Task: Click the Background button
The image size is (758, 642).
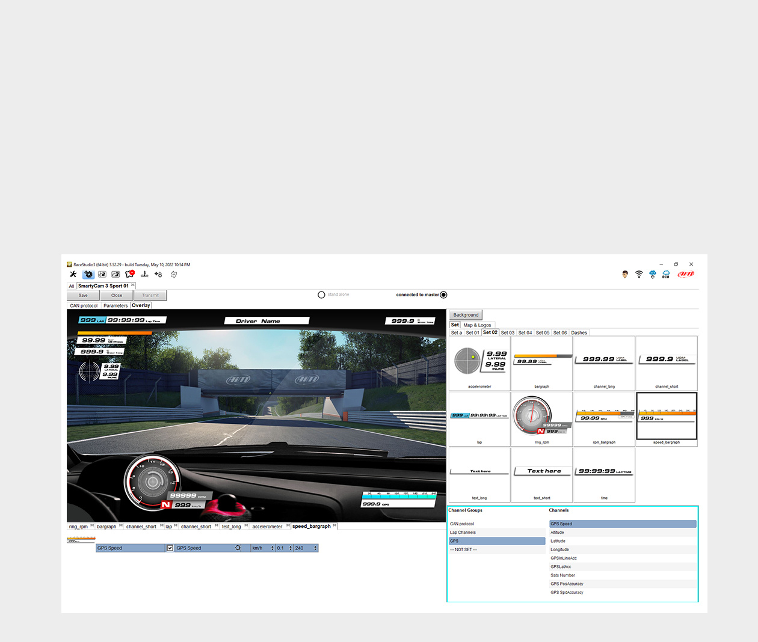Action: point(466,315)
